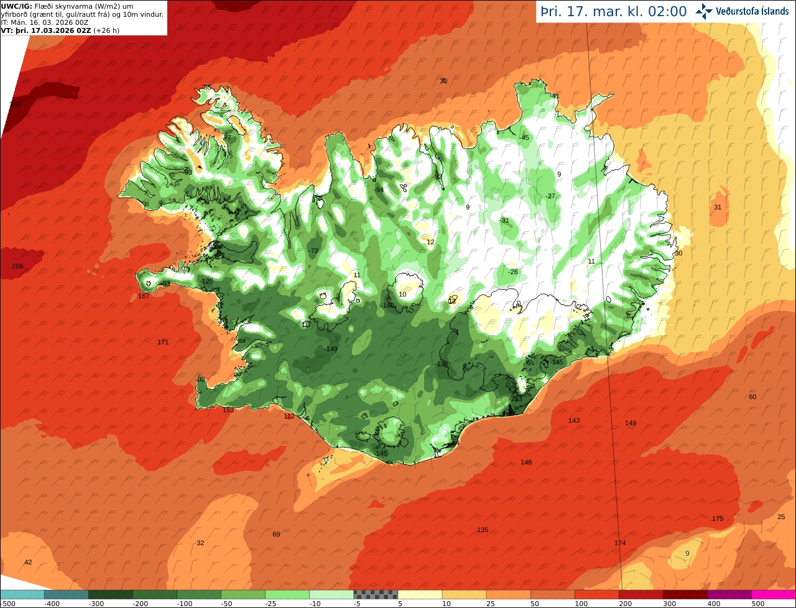Click the -26 value in east Iceland
The height and width of the screenshot is (608, 796).
tap(513, 272)
